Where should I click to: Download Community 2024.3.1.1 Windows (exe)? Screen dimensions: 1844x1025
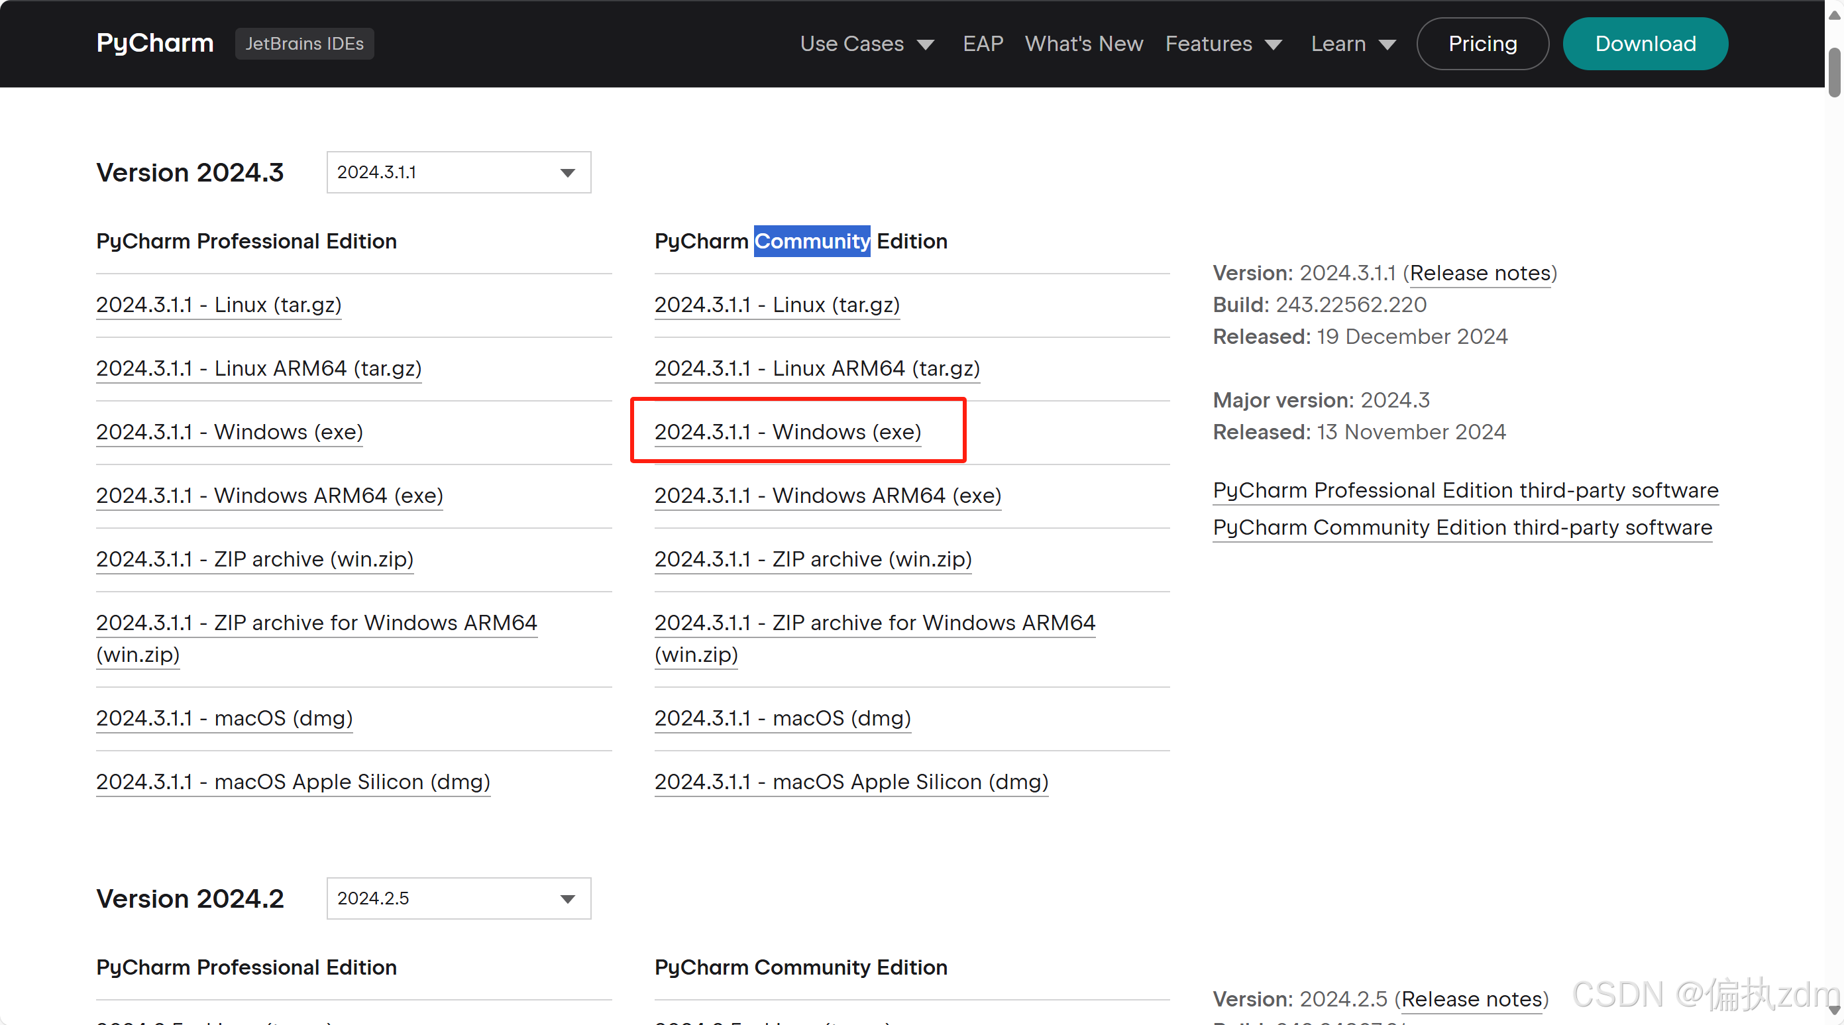(788, 431)
